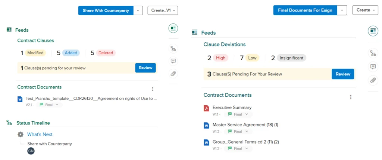Open attachments paperclip icon in left panel sidebar
The image size is (382, 160).
click(x=173, y=73)
